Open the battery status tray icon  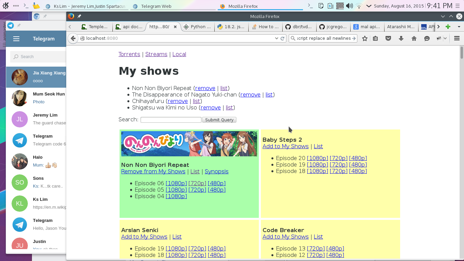click(330, 6)
